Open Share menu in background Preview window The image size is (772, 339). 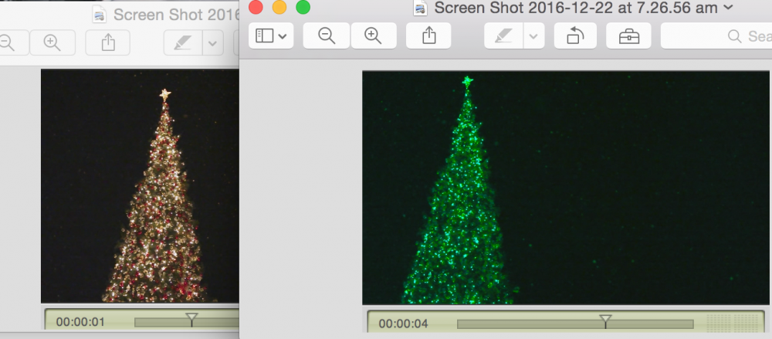pyautogui.click(x=107, y=42)
